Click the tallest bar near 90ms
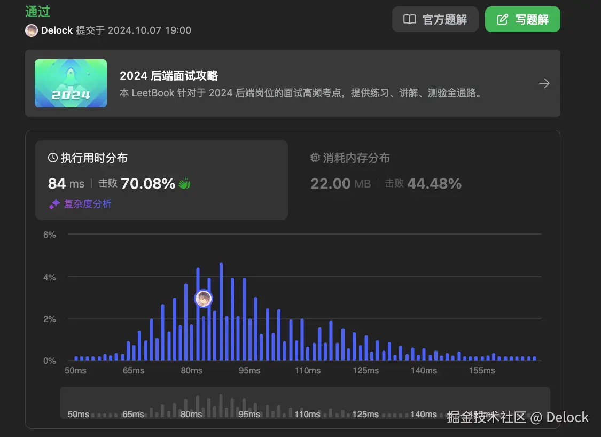 coord(221,310)
